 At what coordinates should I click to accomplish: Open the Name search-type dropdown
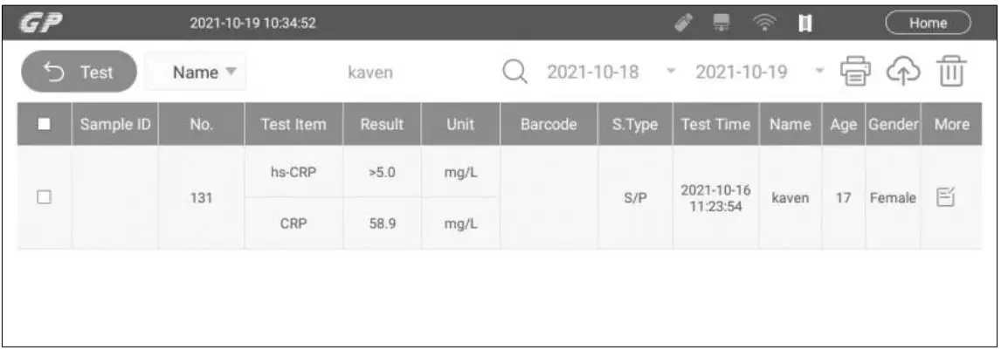195,72
